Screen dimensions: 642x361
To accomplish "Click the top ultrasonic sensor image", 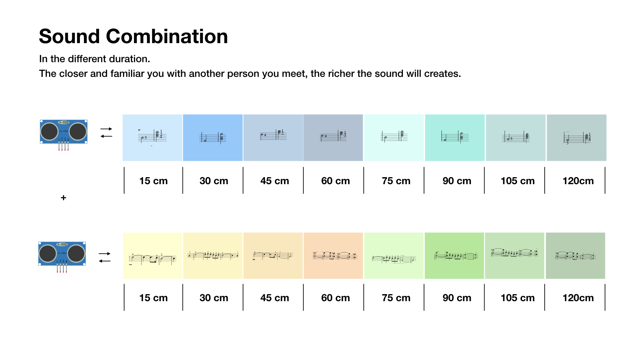I will point(64,135).
